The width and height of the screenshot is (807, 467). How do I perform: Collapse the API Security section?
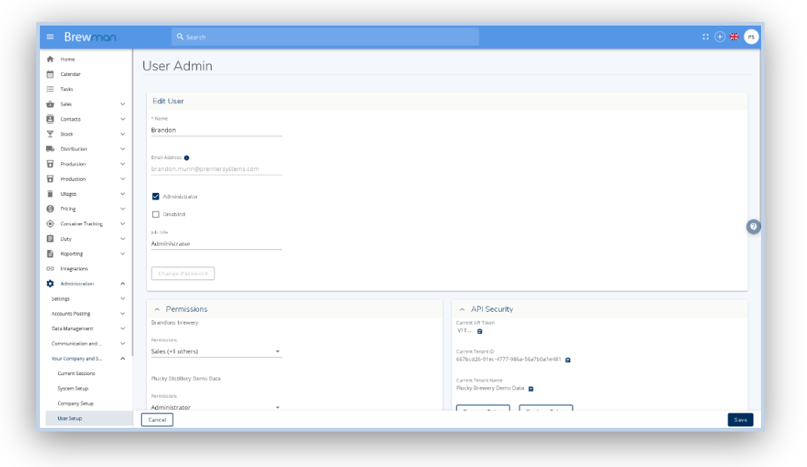coord(462,309)
